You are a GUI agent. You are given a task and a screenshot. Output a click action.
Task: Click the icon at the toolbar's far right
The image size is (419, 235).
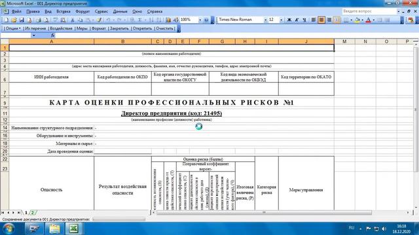click(x=411, y=20)
